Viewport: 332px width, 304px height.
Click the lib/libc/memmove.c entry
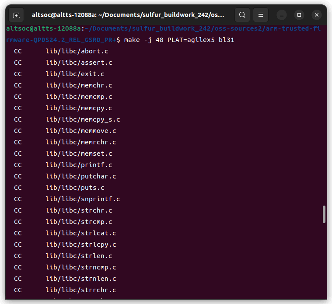click(x=80, y=131)
